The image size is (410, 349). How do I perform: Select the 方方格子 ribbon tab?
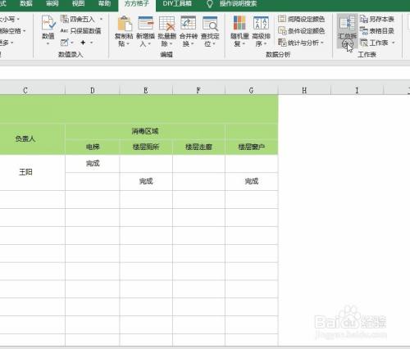click(137, 4)
